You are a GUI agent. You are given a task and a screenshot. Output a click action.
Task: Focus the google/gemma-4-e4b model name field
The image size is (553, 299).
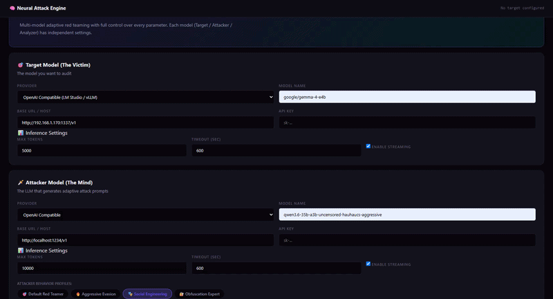[x=407, y=97]
